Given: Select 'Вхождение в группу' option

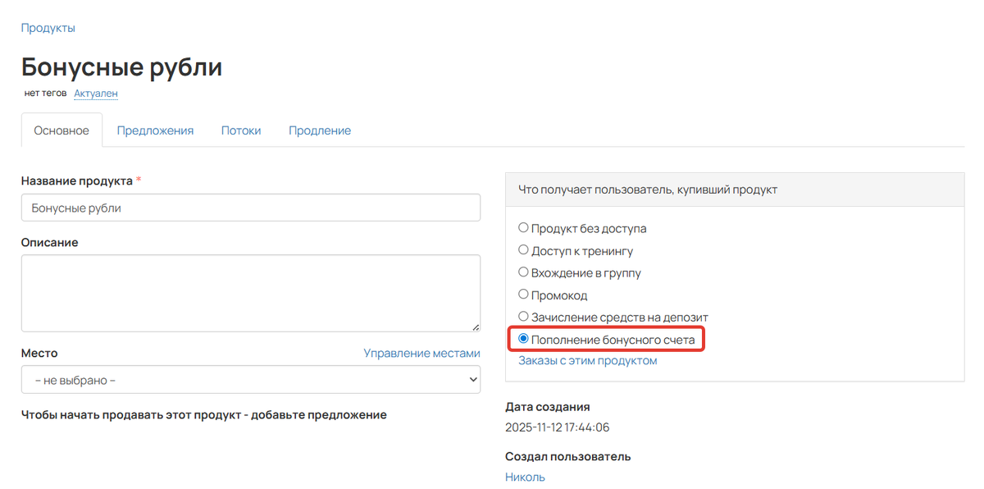Looking at the screenshot, I should tap(523, 272).
